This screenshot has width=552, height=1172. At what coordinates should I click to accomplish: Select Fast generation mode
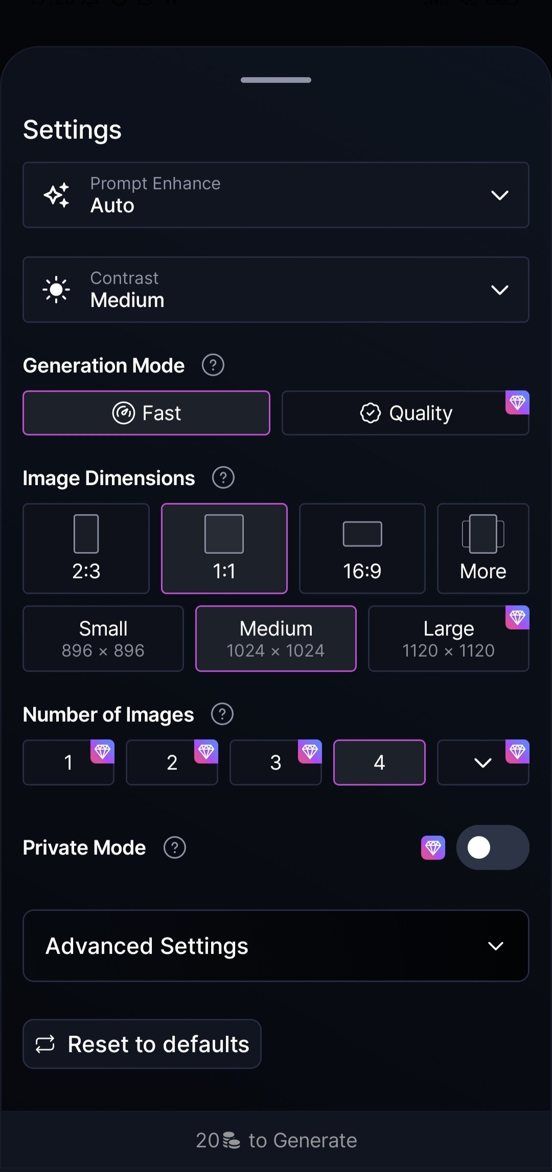(147, 413)
